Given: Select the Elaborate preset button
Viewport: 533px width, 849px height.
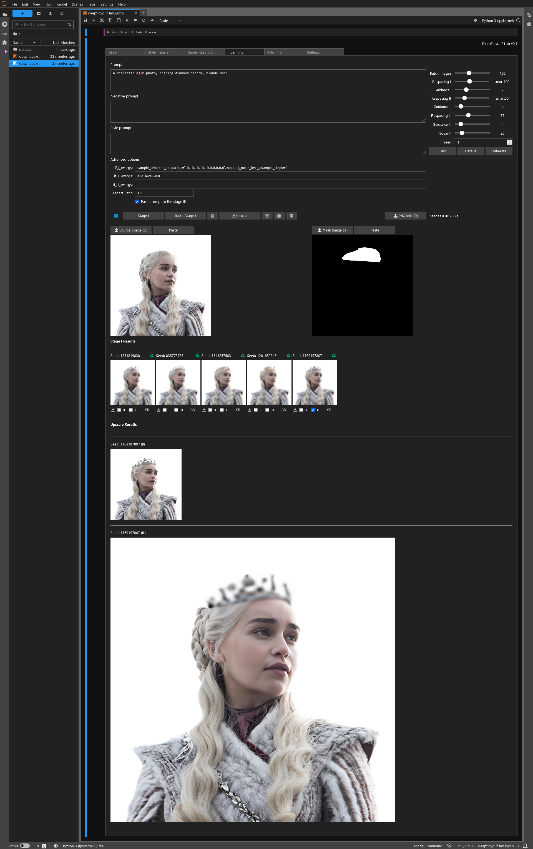Looking at the screenshot, I should (x=499, y=151).
